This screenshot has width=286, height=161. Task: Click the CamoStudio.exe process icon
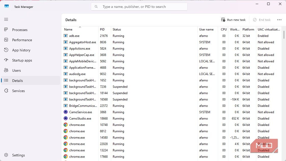(x=66, y=118)
